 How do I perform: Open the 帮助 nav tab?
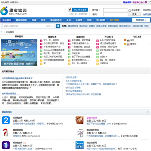89,20
